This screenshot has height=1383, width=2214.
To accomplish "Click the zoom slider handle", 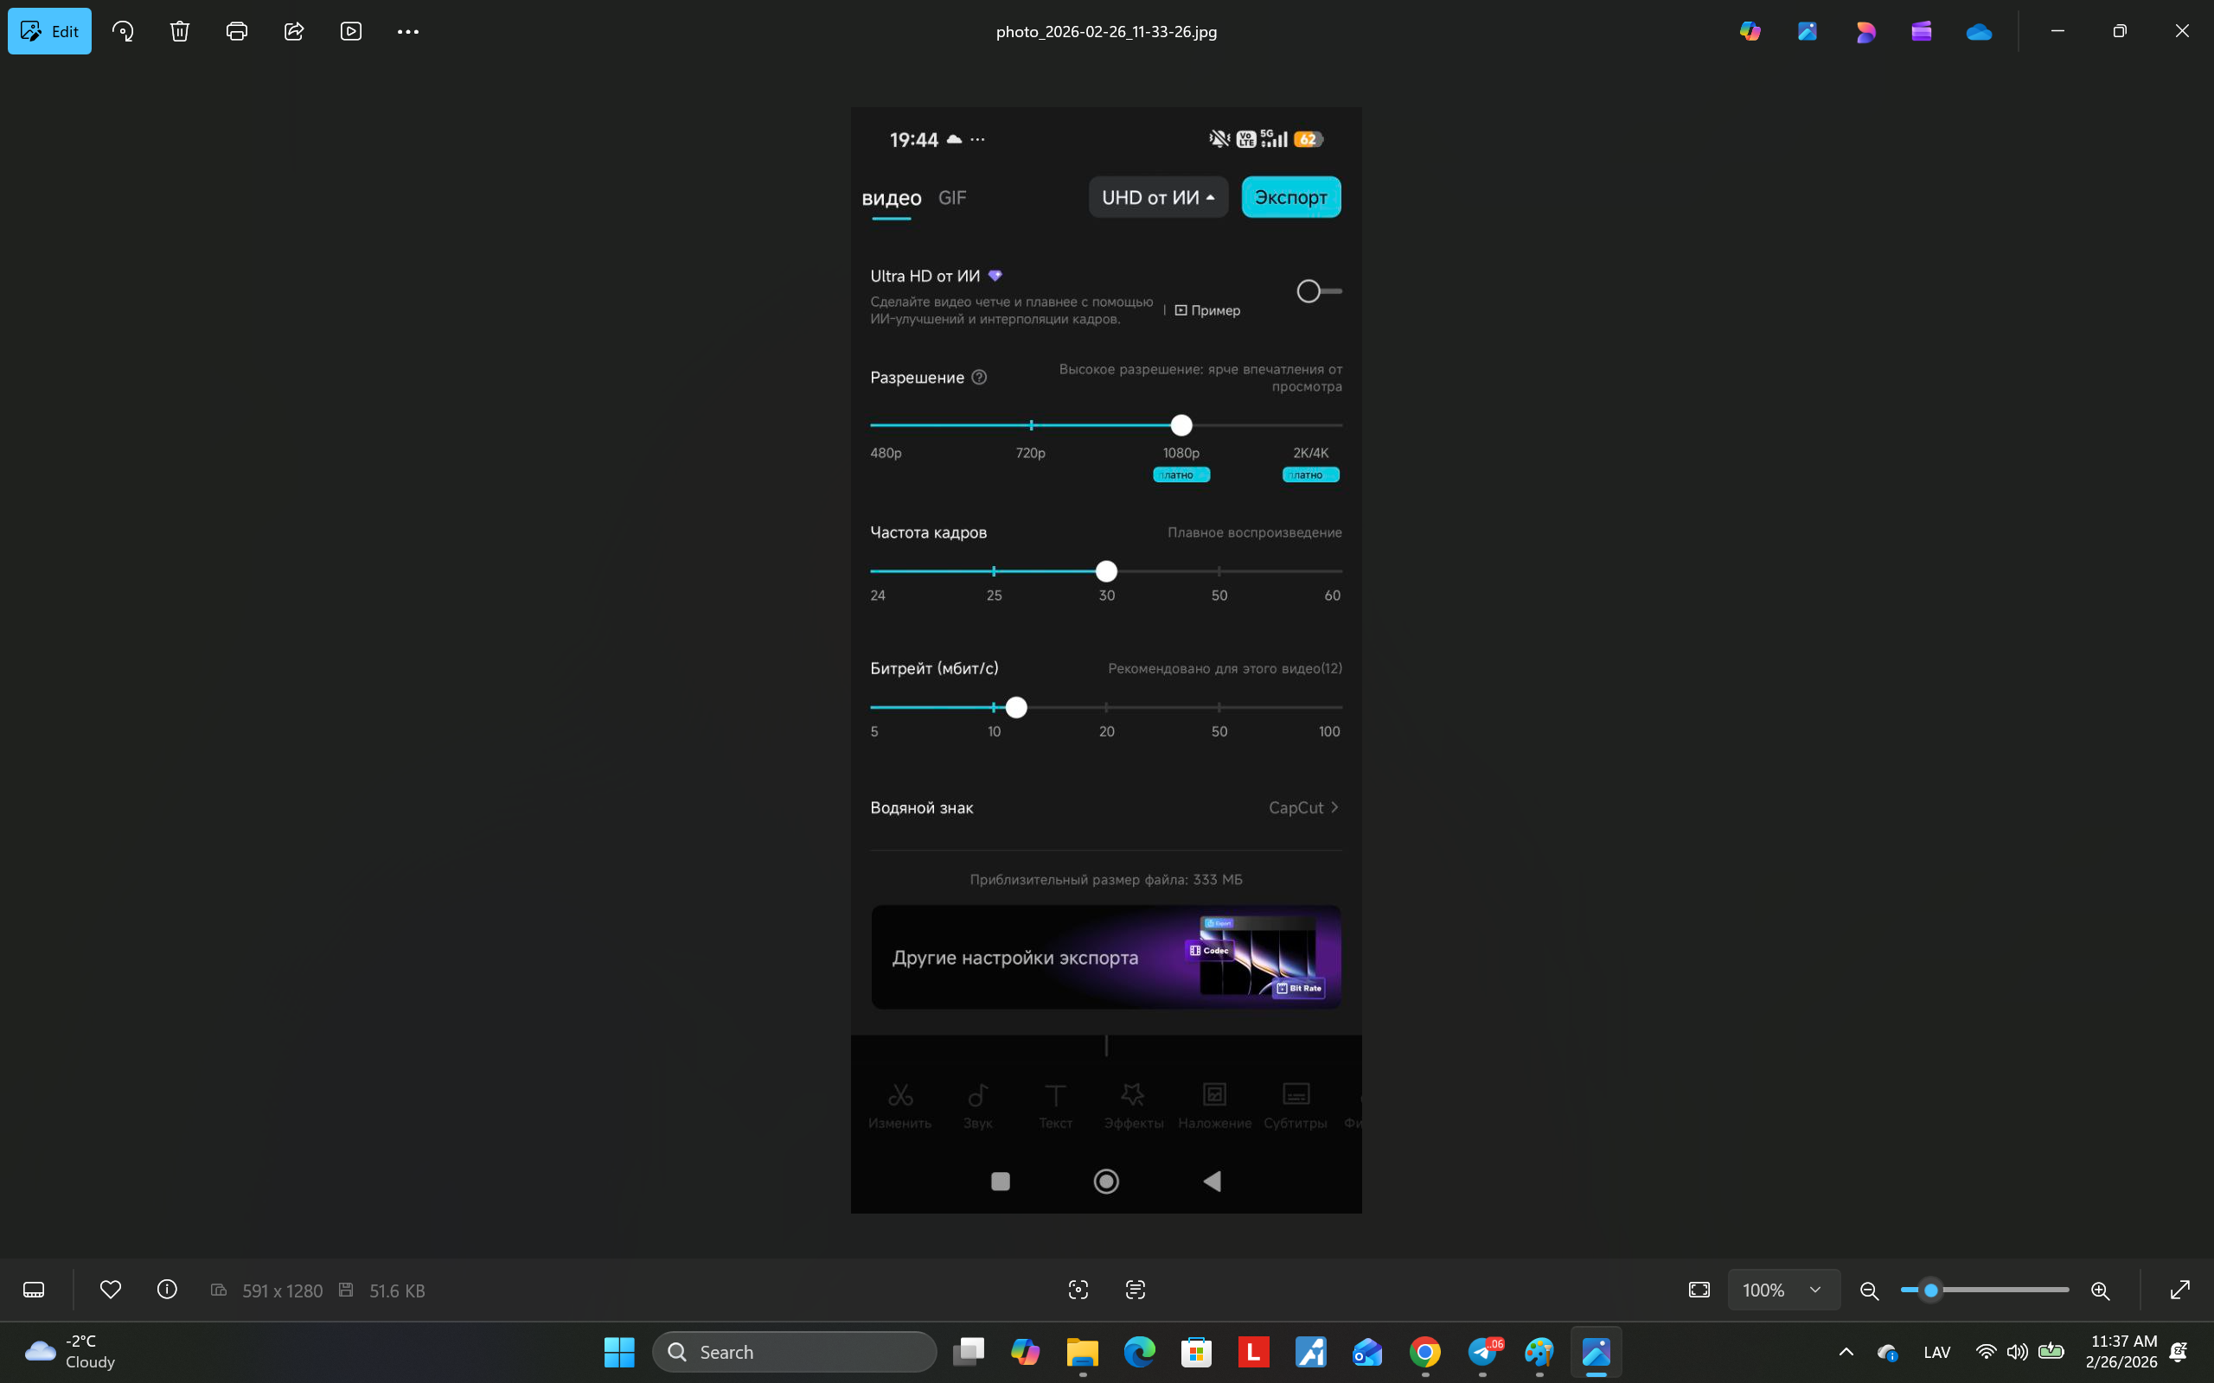I will [1930, 1290].
